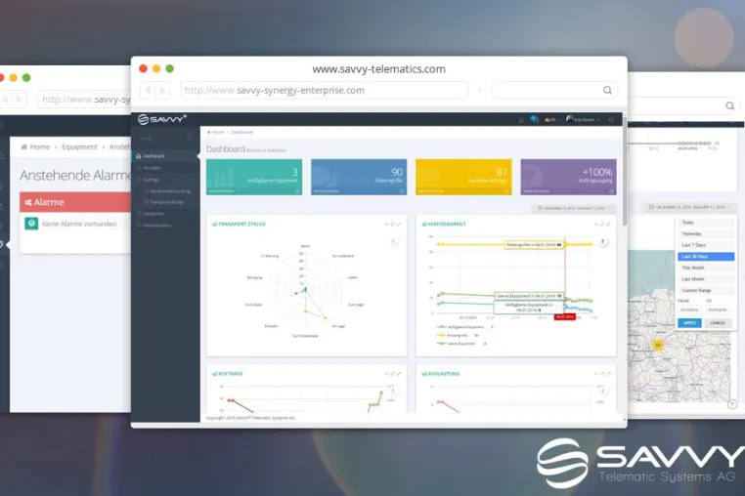Choose Last 30 Days in the date range list
The width and height of the screenshot is (745, 496).
[706, 257]
